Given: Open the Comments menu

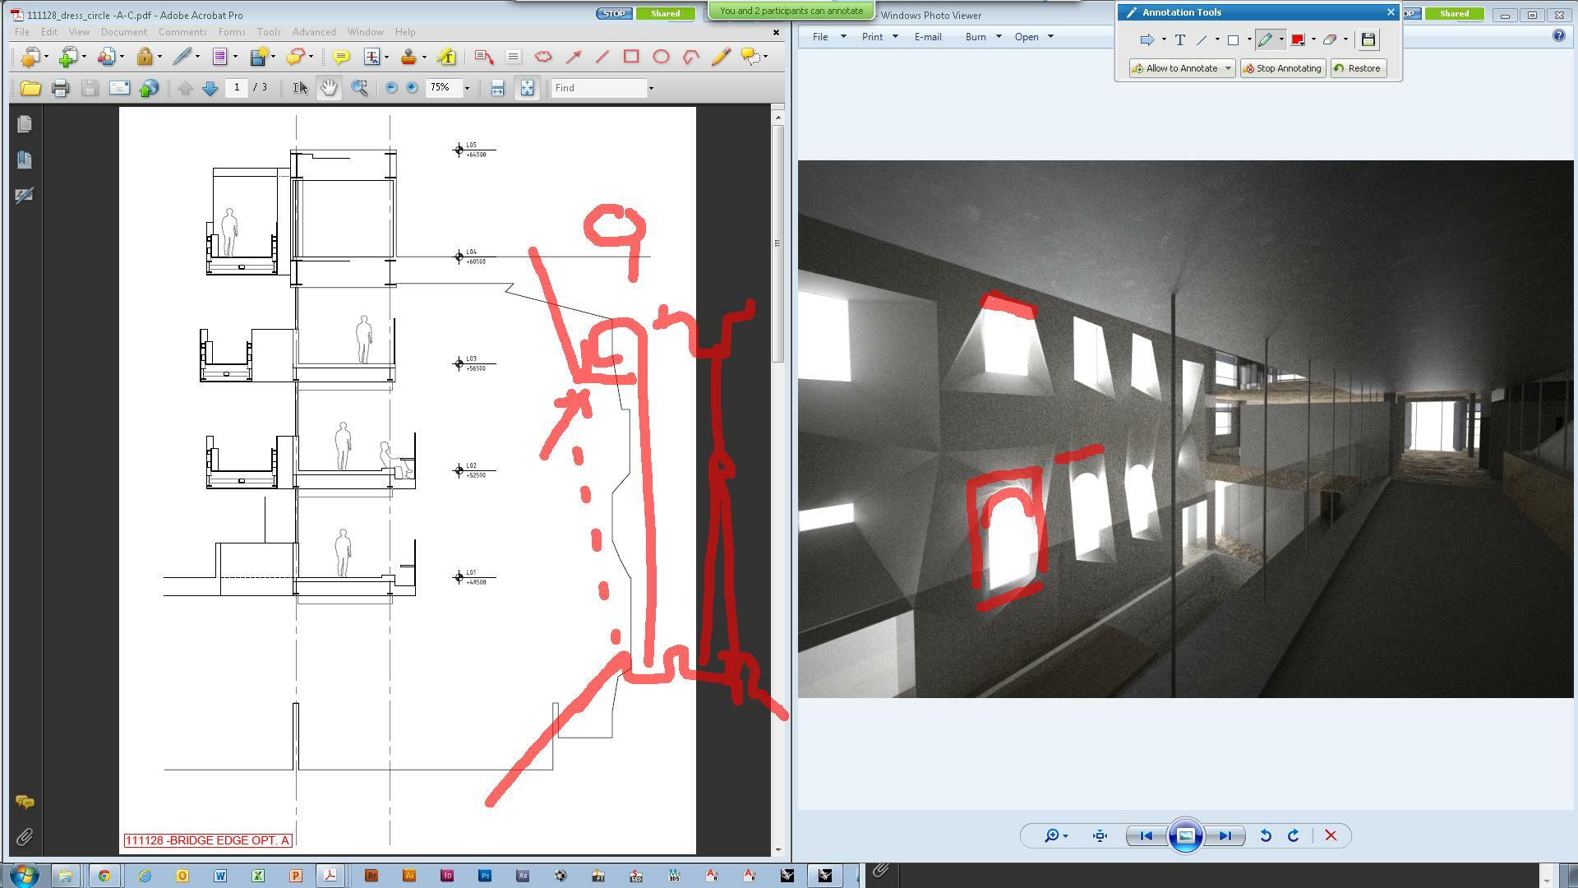Looking at the screenshot, I should pos(182,32).
